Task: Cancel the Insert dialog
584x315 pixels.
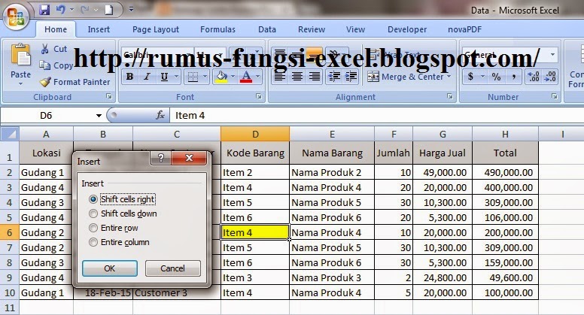Action: click(x=172, y=268)
